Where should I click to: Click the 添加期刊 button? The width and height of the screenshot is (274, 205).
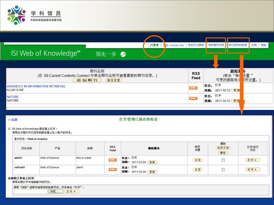(x=87, y=80)
